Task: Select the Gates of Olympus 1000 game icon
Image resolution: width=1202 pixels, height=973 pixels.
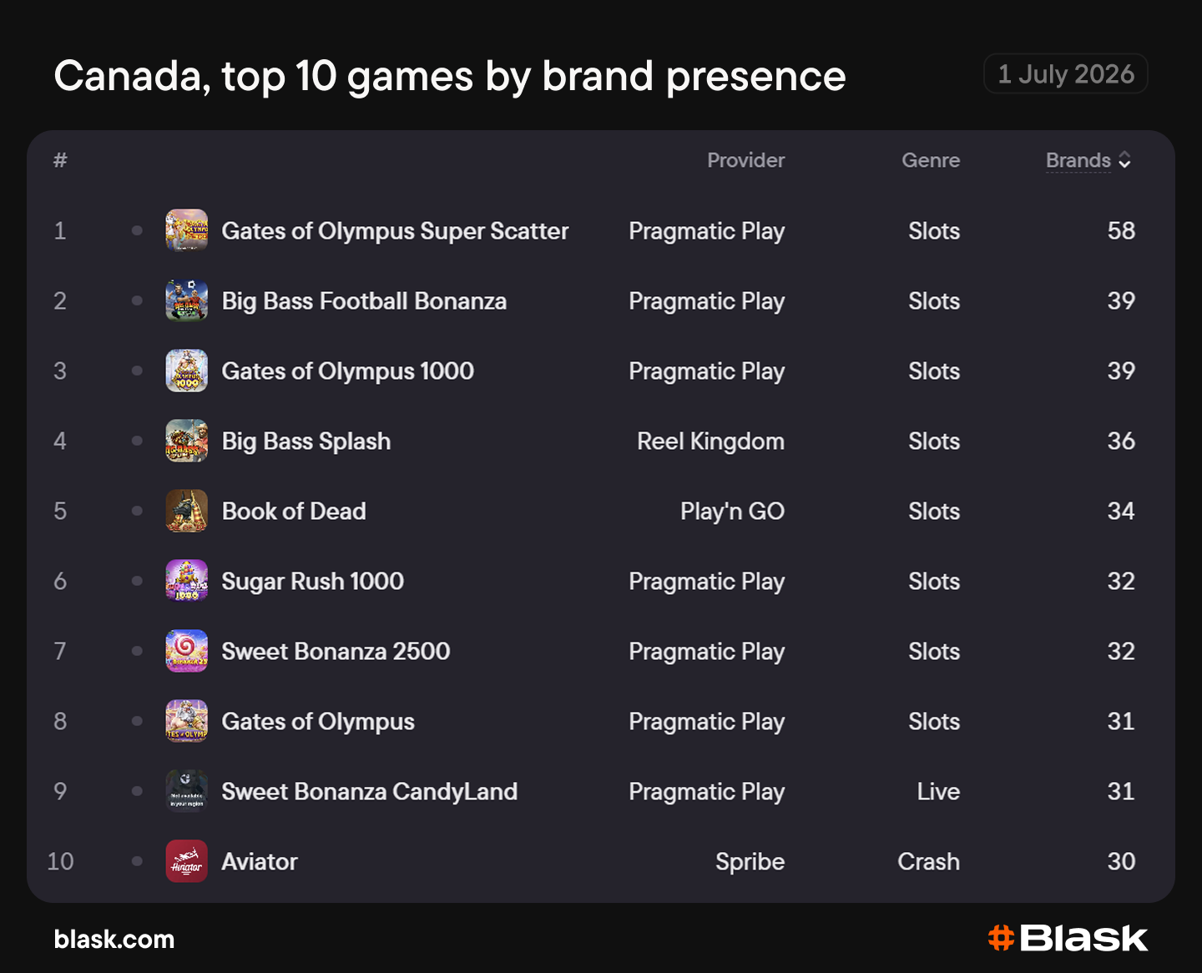Action: tap(187, 371)
